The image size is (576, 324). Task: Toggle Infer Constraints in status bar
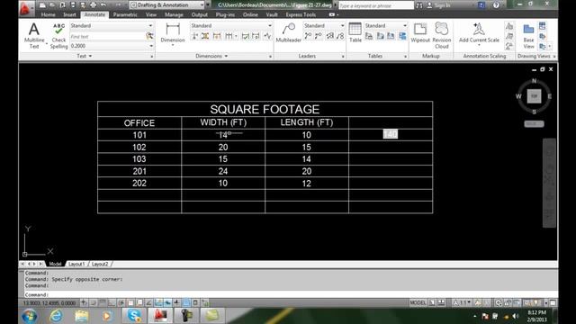(x=84, y=302)
